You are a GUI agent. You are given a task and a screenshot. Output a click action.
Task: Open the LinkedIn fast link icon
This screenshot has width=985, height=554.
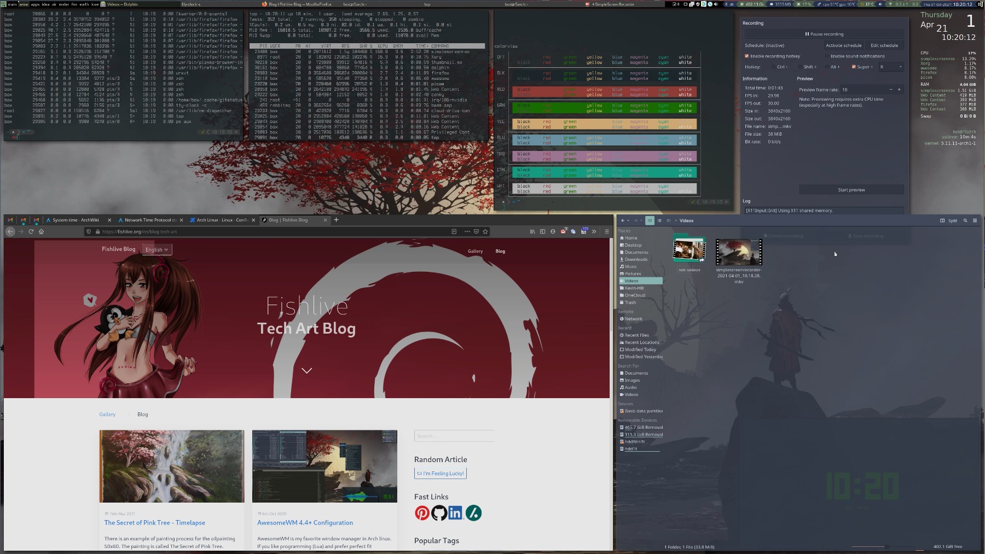[x=455, y=513]
